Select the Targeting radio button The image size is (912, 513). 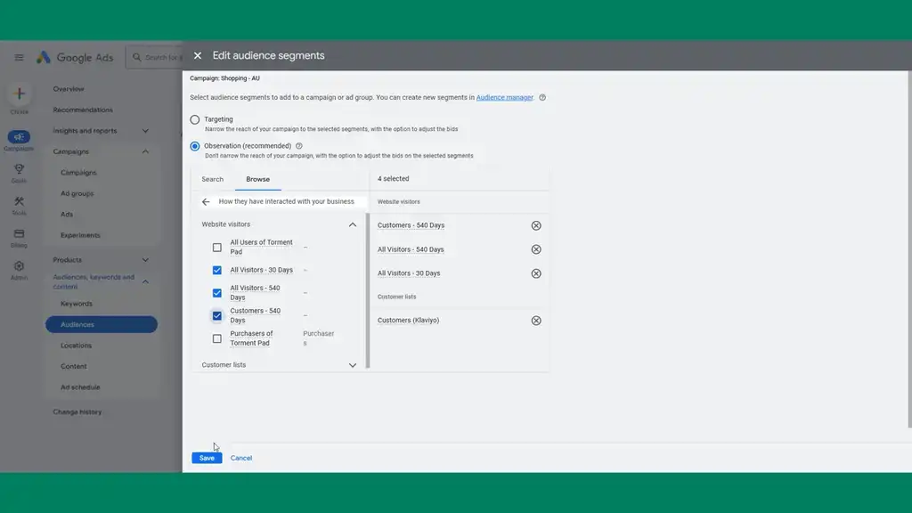pyautogui.click(x=195, y=119)
